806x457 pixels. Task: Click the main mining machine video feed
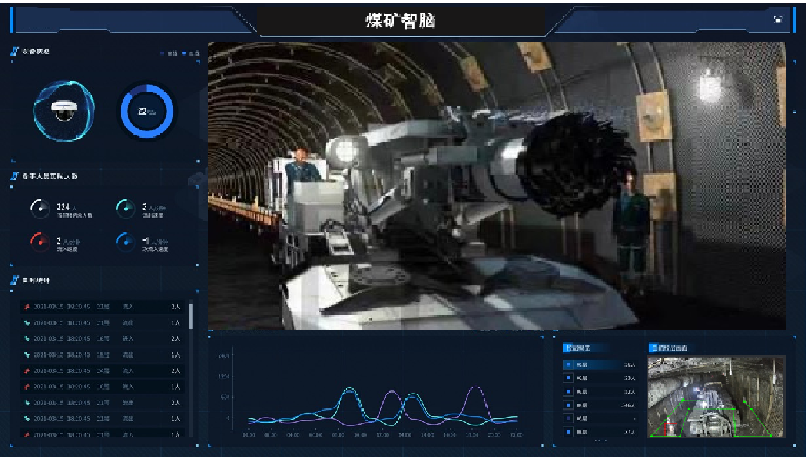point(496,185)
